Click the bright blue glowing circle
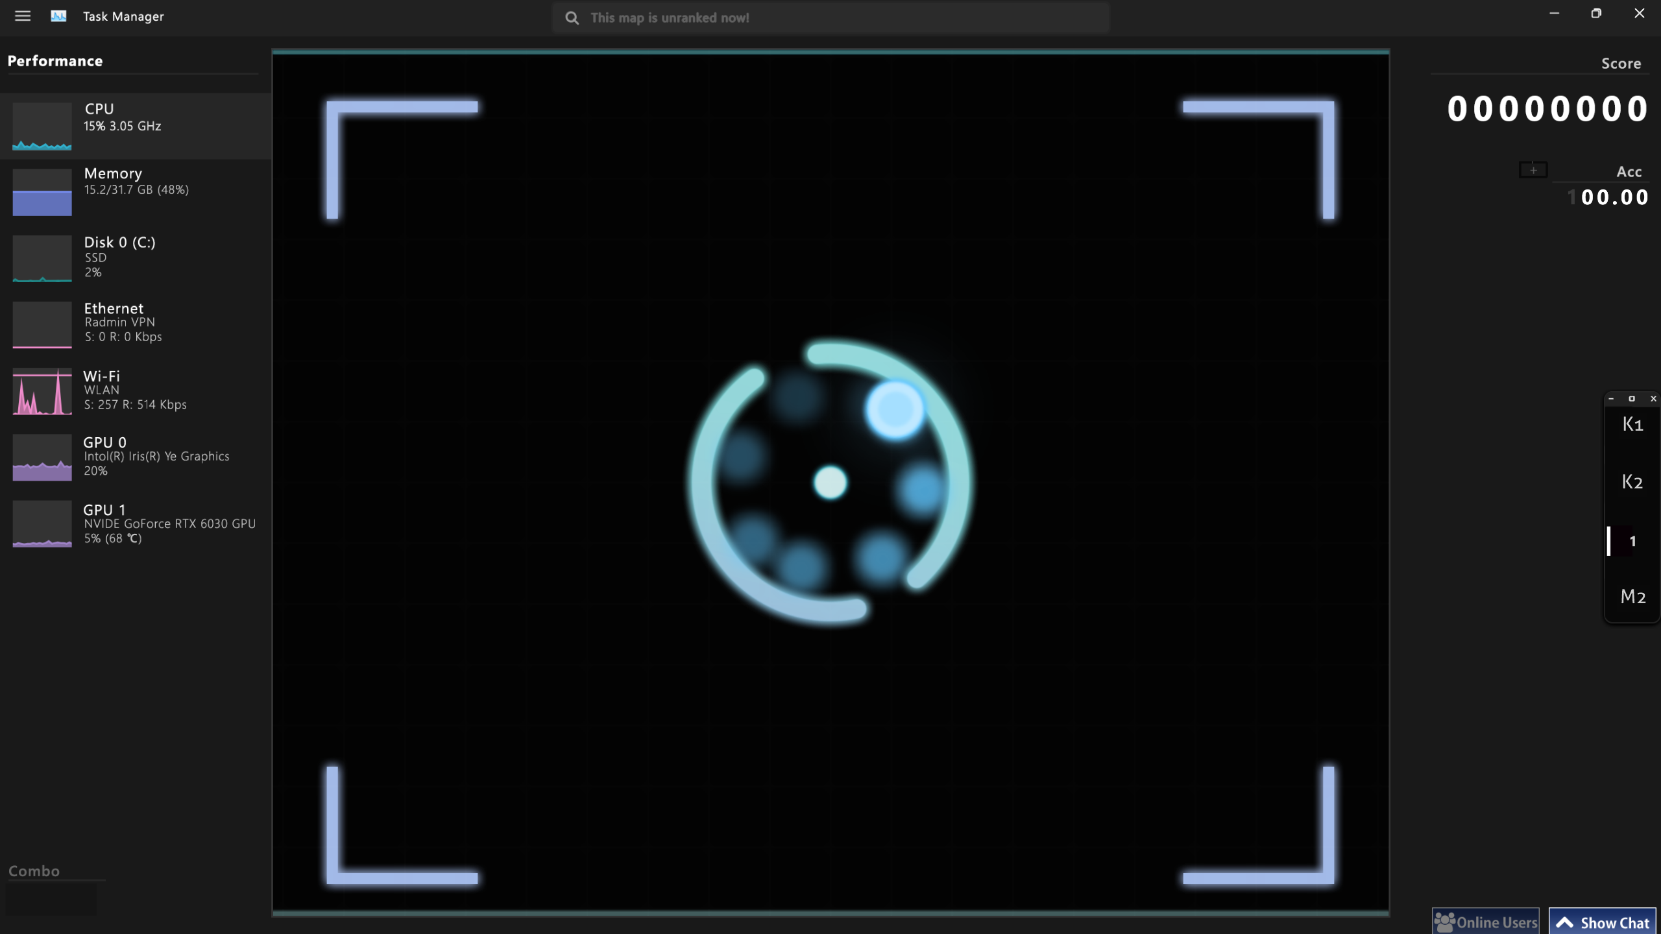 click(x=895, y=410)
